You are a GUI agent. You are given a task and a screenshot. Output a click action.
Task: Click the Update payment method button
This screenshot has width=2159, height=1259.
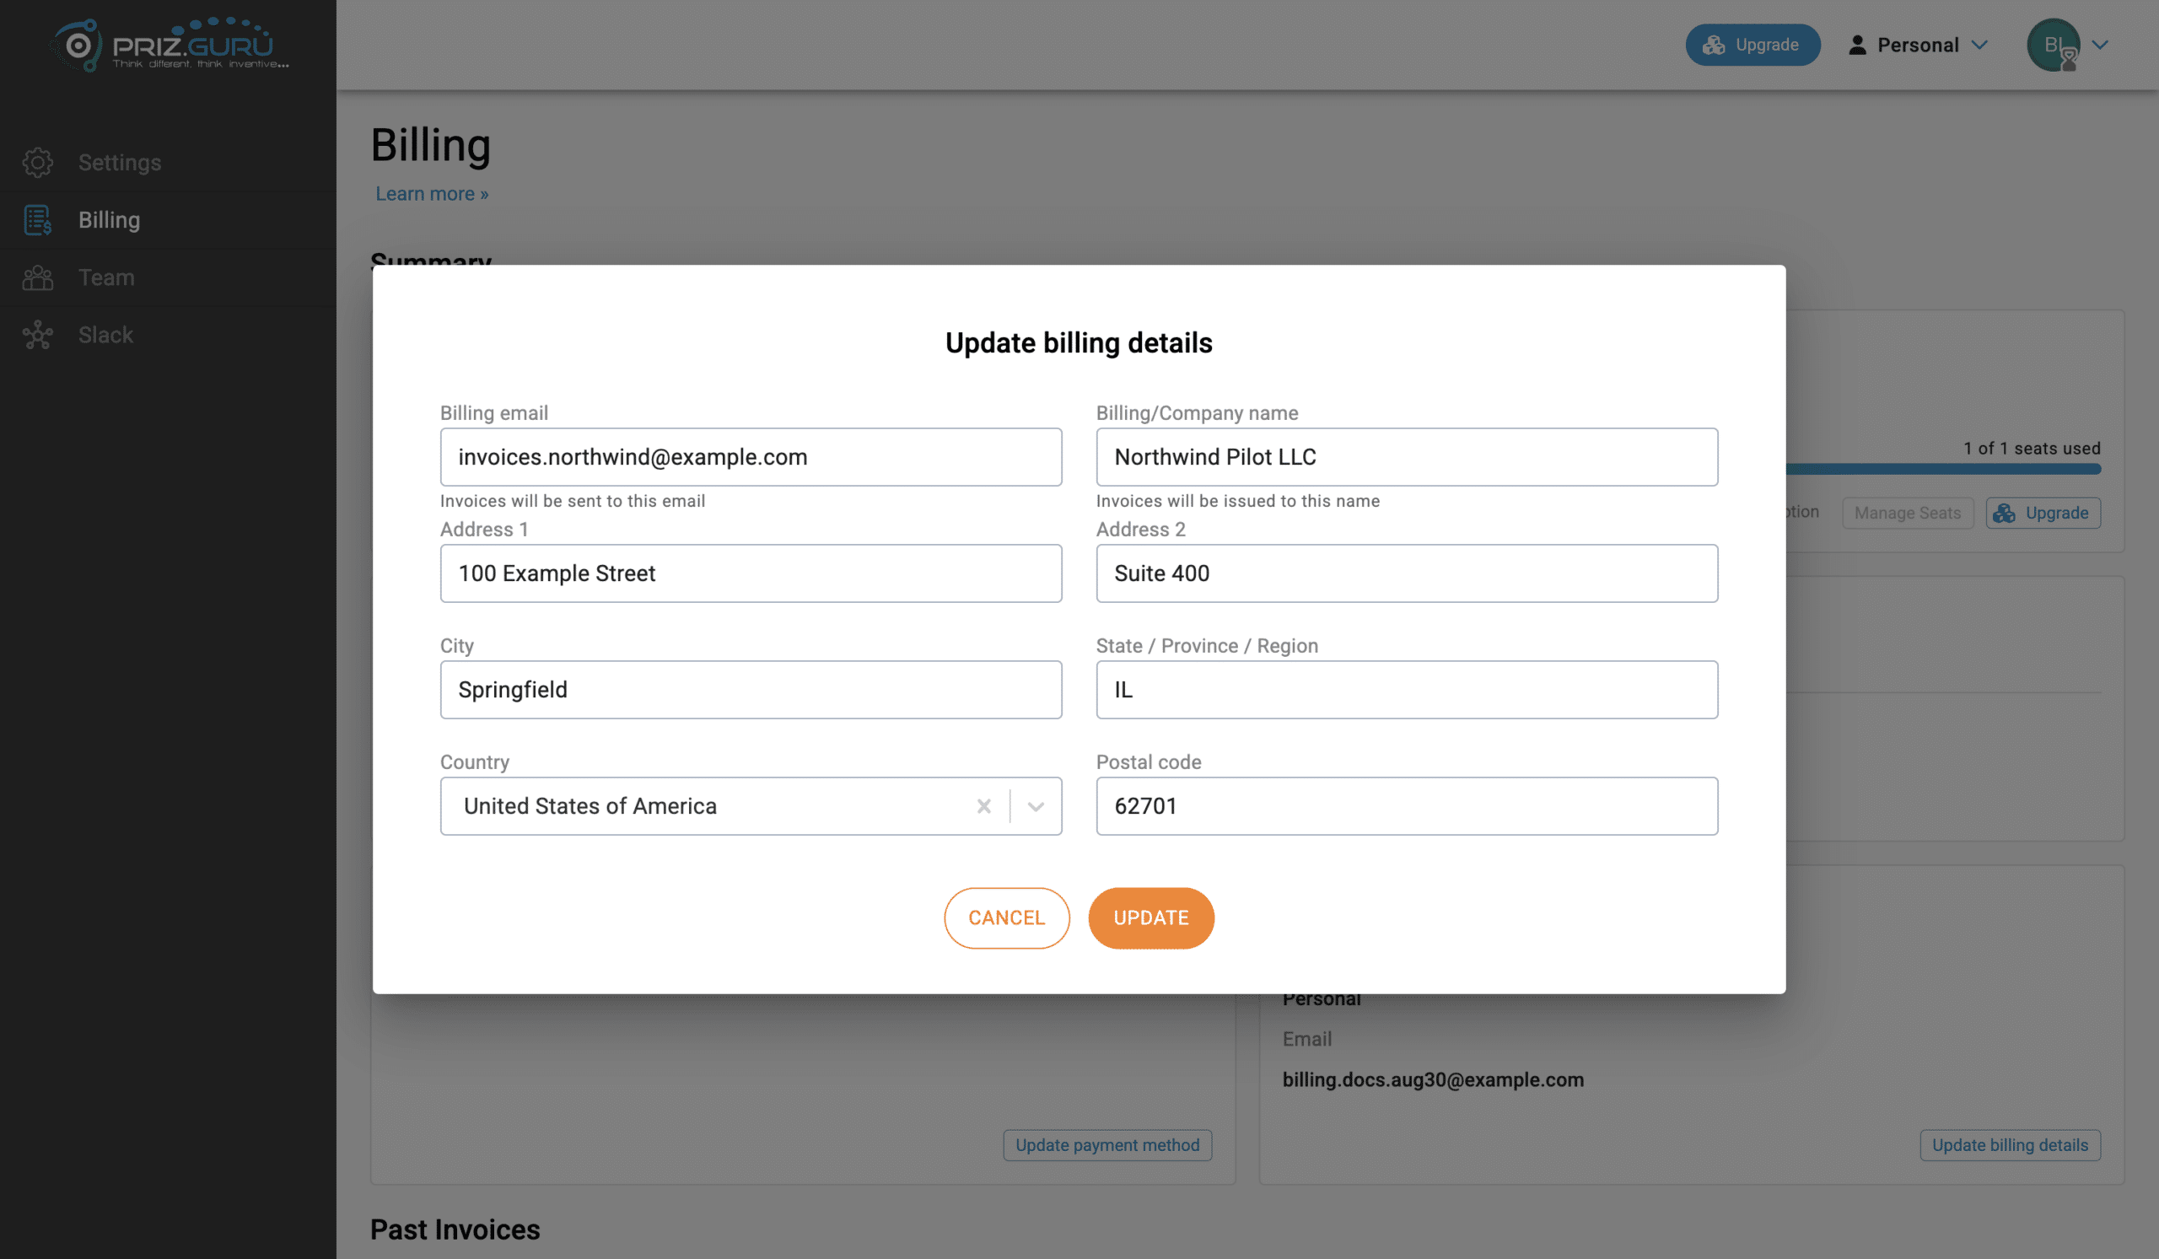[x=1107, y=1145]
